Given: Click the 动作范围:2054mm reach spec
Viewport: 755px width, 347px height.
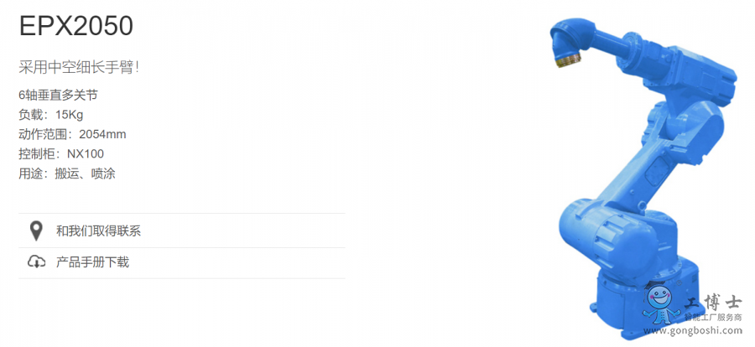Looking at the screenshot, I should (72, 134).
